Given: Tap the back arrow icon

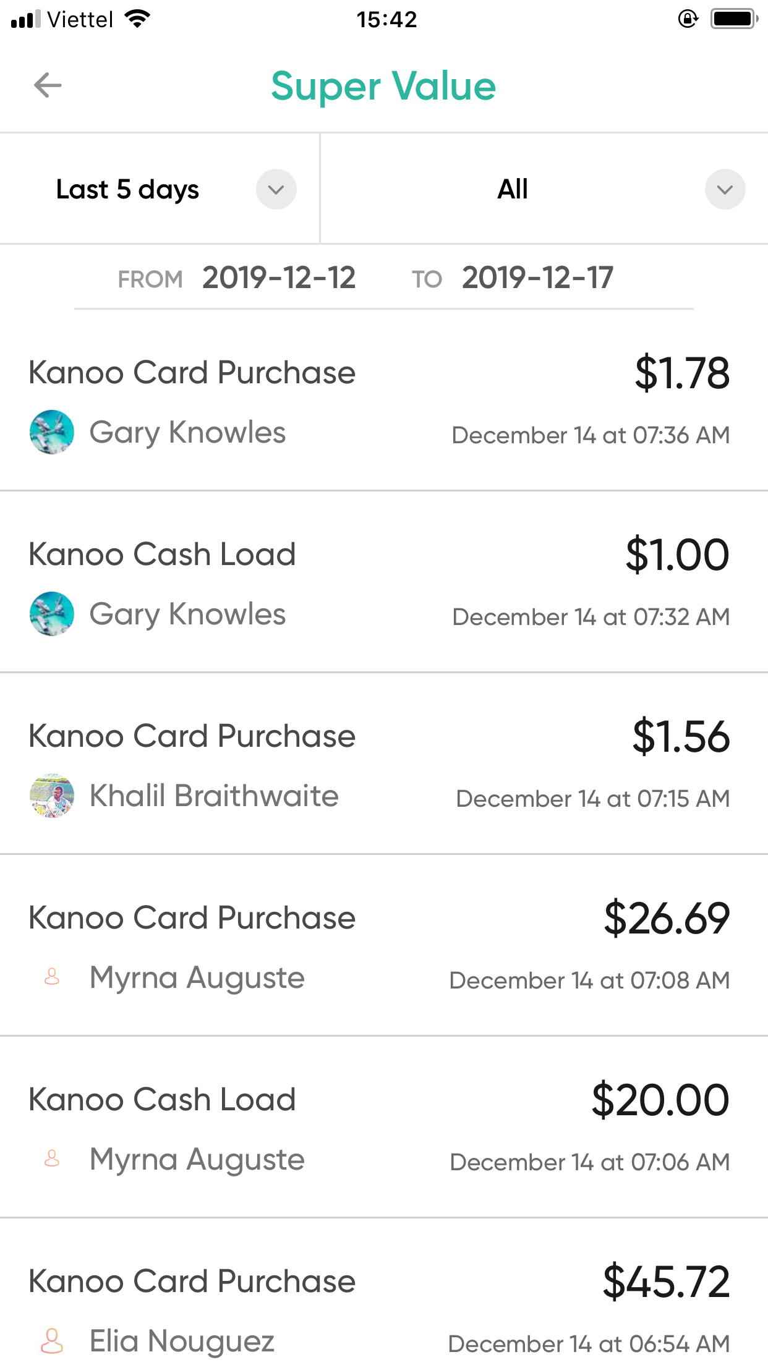Looking at the screenshot, I should coord(48,85).
